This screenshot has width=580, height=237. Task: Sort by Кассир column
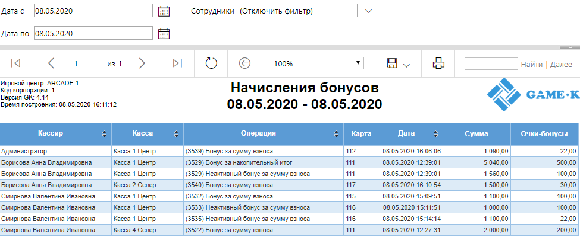[x=105, y=134]
